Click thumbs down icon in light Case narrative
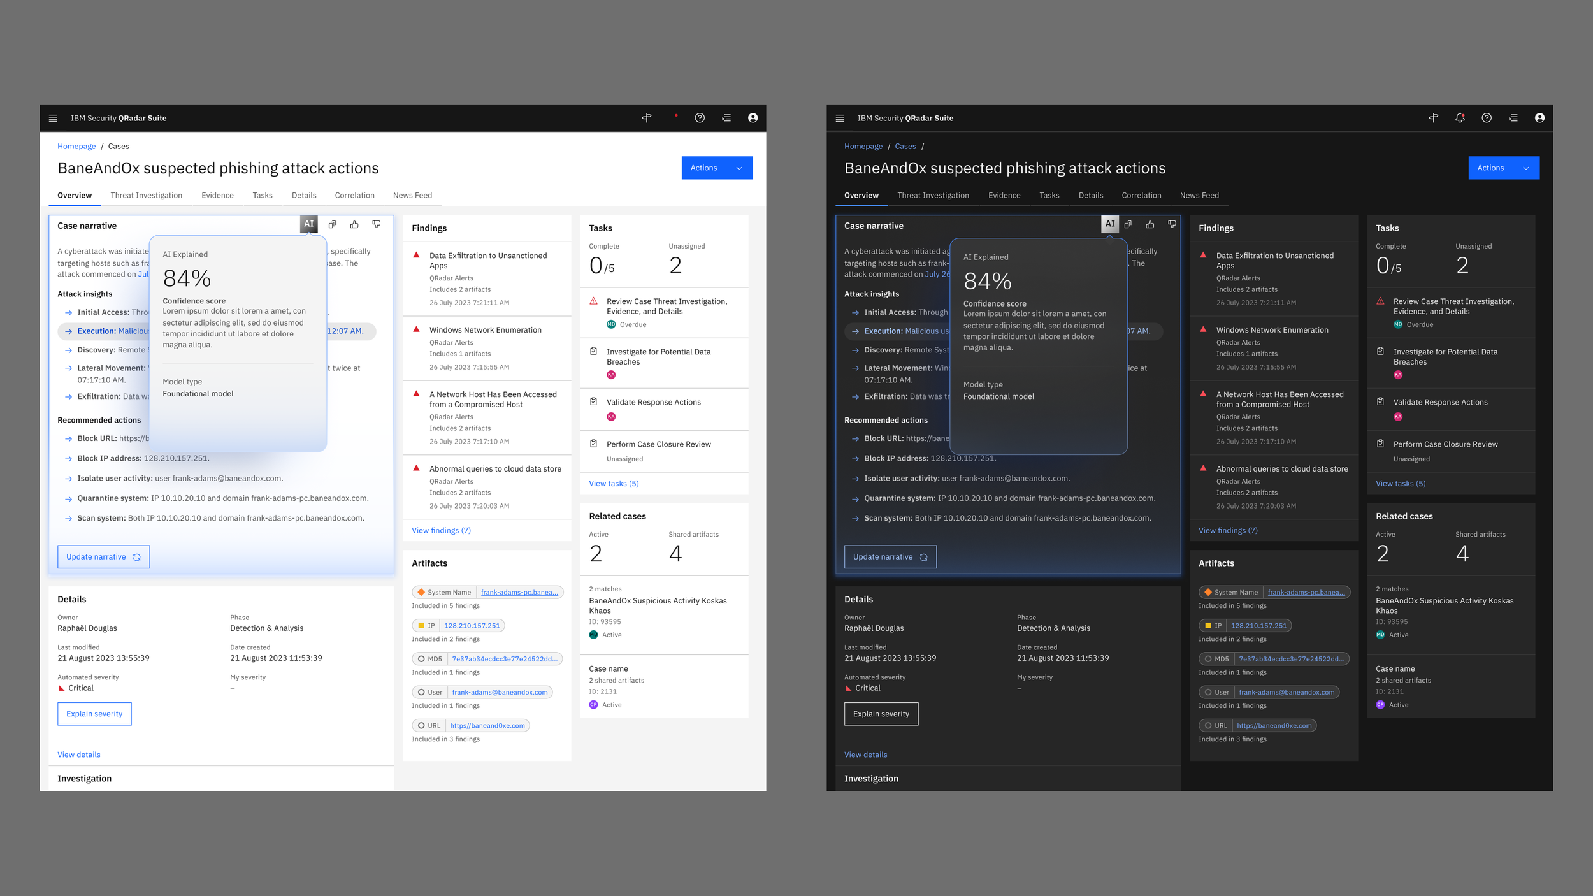 377,224
